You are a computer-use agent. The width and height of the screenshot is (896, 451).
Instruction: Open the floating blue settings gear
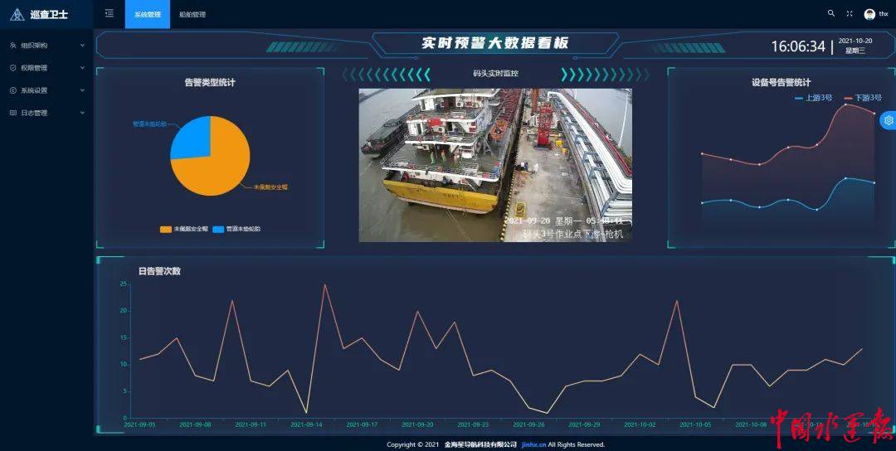click(889, 120)
